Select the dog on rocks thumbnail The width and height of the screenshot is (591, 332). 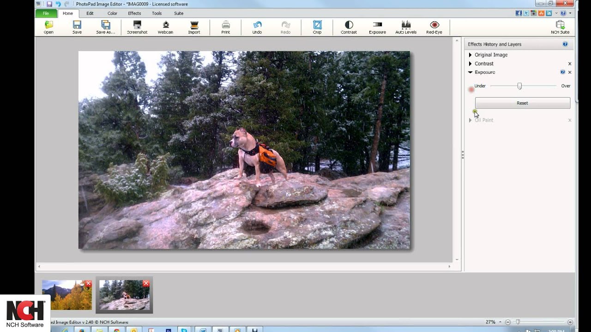click(x=124, y=295)
